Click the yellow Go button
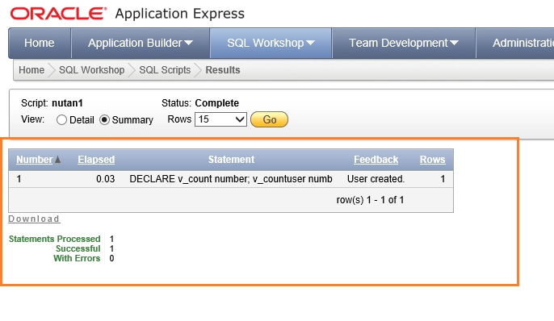Screen dimensions: 554x321 coord(269,119)
